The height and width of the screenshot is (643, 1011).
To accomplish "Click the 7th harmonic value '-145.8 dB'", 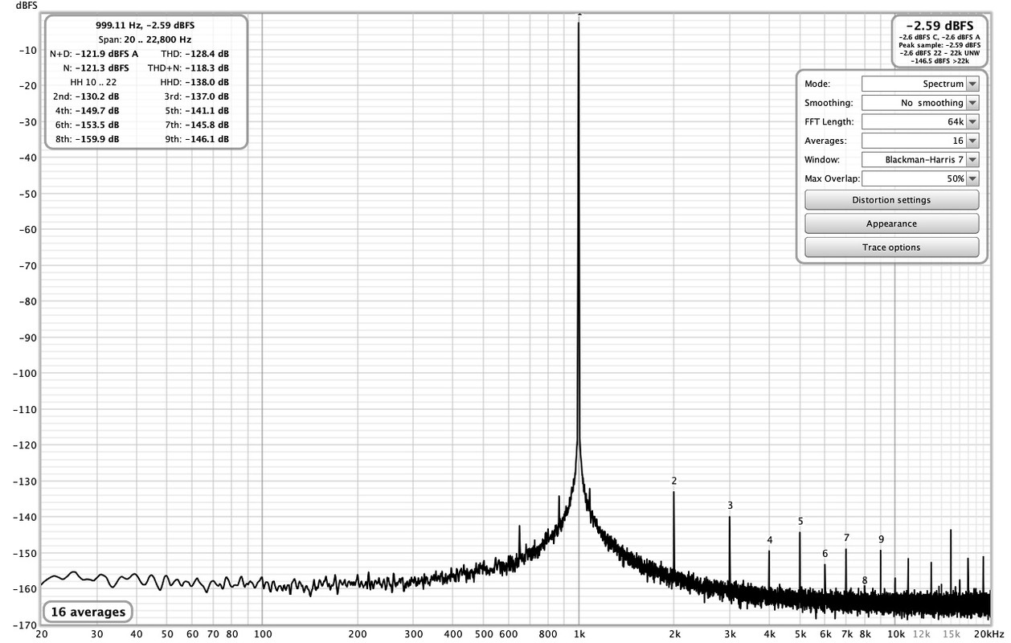I will [x=207, y=125].
